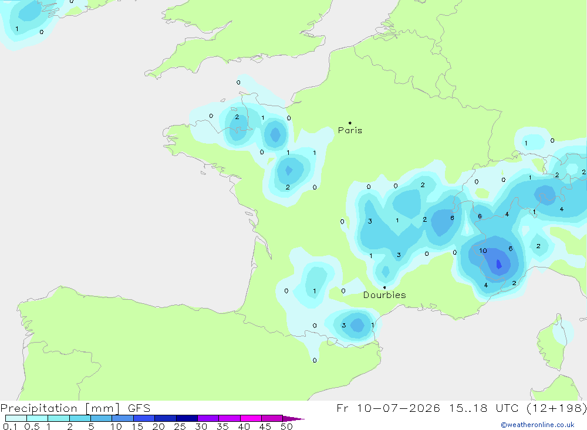Pick the 15–20 mm legend swatch
This screenshot has width=587, height=430.
144,418
